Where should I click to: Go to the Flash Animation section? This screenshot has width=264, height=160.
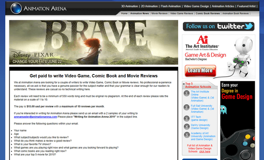[171, 6]
